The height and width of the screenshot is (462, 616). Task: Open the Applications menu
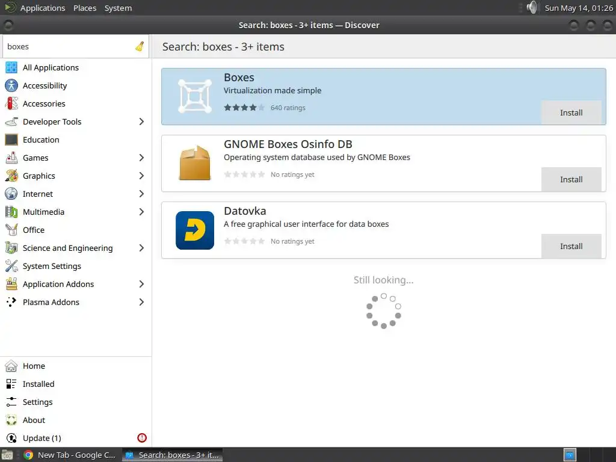tap(43, 8)
